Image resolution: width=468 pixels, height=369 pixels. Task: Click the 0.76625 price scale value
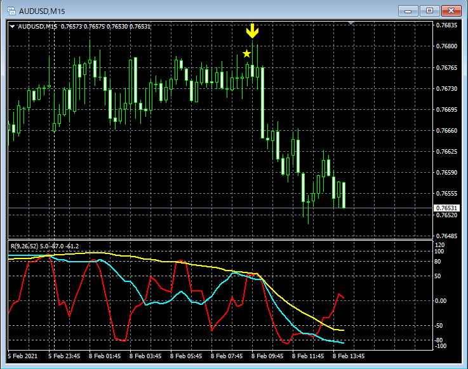click(x=446, y=151)
